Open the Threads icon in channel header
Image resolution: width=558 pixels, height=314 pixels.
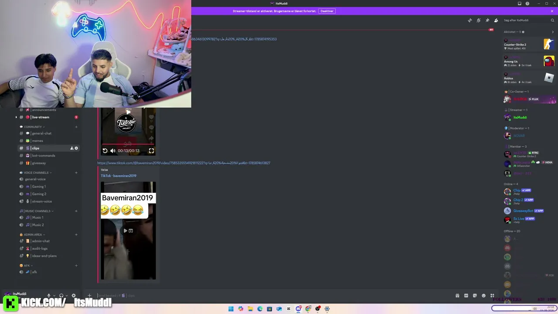pyautogui.click(x=470, y=20)
